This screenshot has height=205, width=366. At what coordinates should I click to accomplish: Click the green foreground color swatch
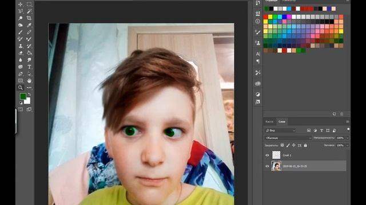[x=23, y=96]
